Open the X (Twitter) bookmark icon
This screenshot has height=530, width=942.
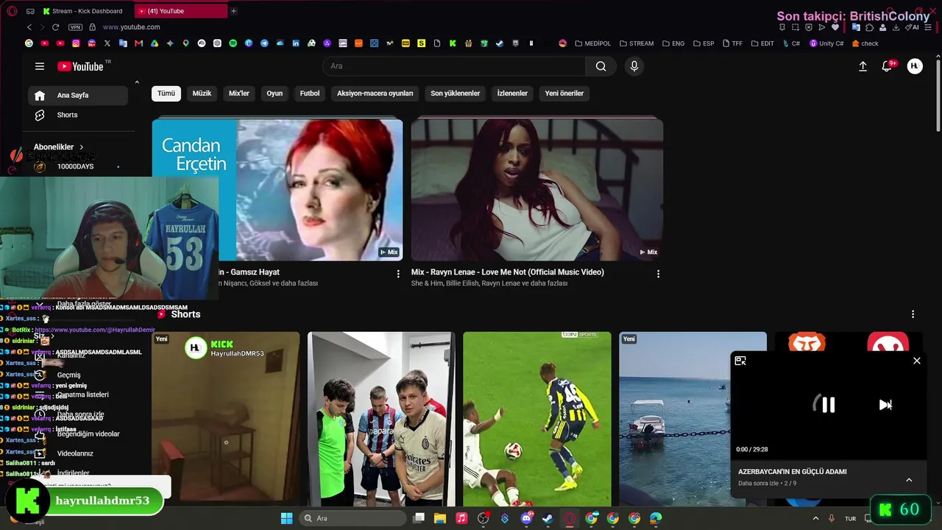(107, 43)
